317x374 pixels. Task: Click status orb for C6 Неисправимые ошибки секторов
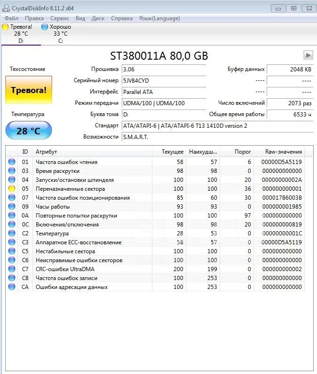point(12,260)
